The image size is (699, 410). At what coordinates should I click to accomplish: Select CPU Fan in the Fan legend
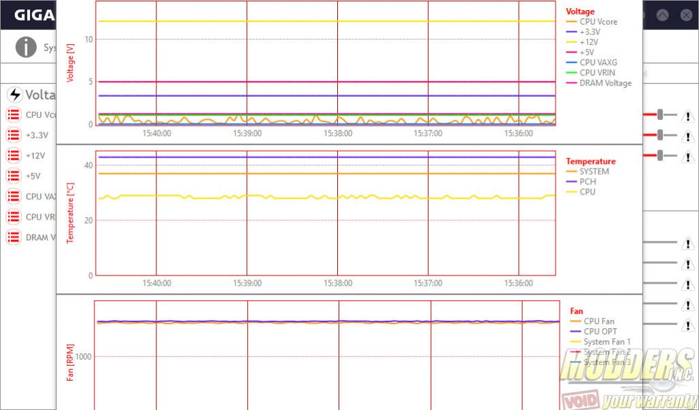(x=593, y=321)
